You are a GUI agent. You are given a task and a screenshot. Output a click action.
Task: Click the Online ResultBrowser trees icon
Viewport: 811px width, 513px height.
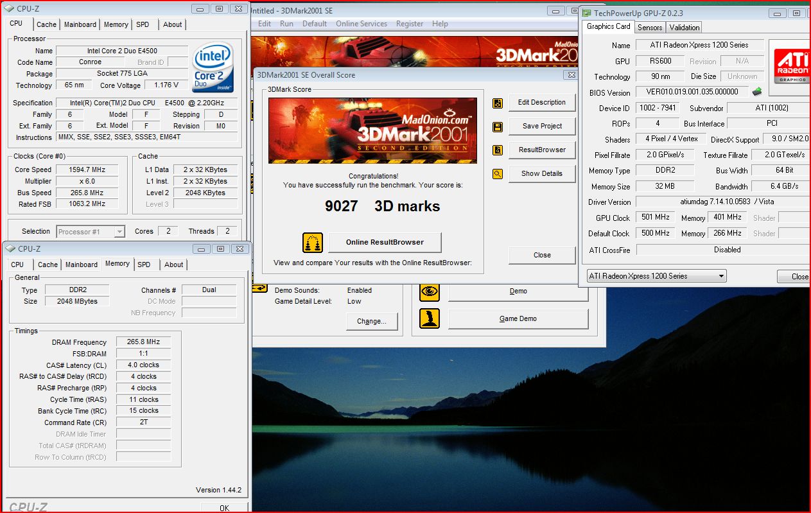coord(313,242)
